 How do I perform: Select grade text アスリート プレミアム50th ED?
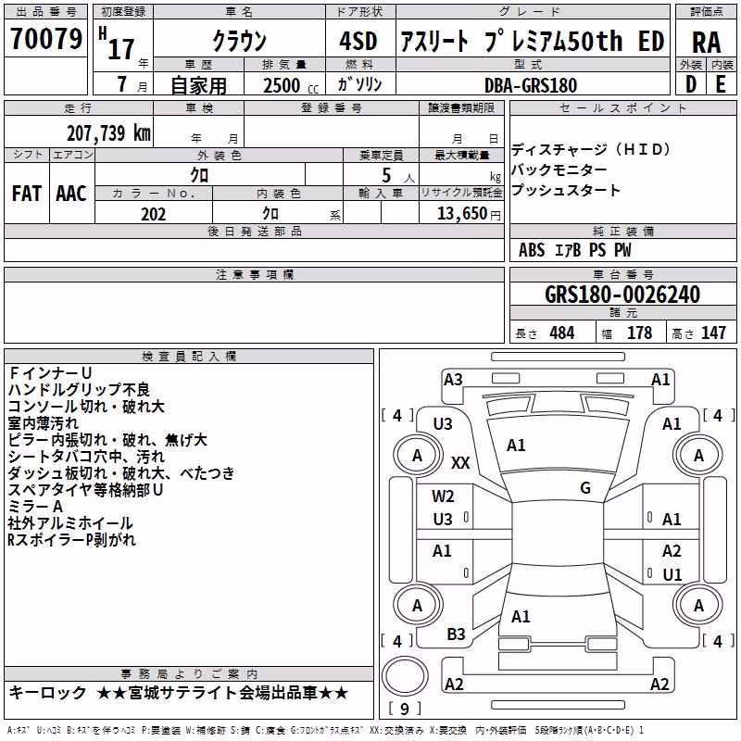(533, 41)
